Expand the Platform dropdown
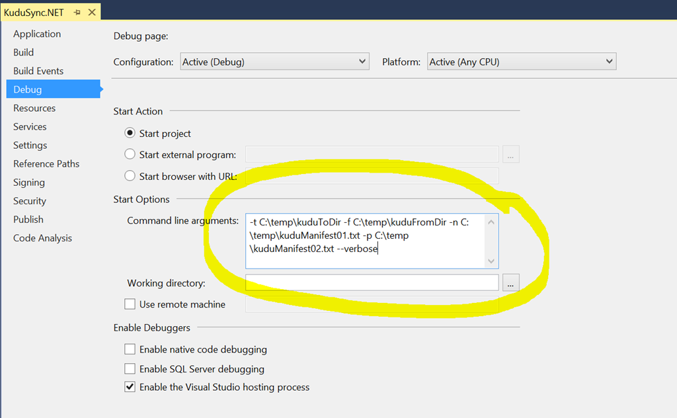Screen dimensions: 677x418 pyautogui.click(x=522, y=62)
